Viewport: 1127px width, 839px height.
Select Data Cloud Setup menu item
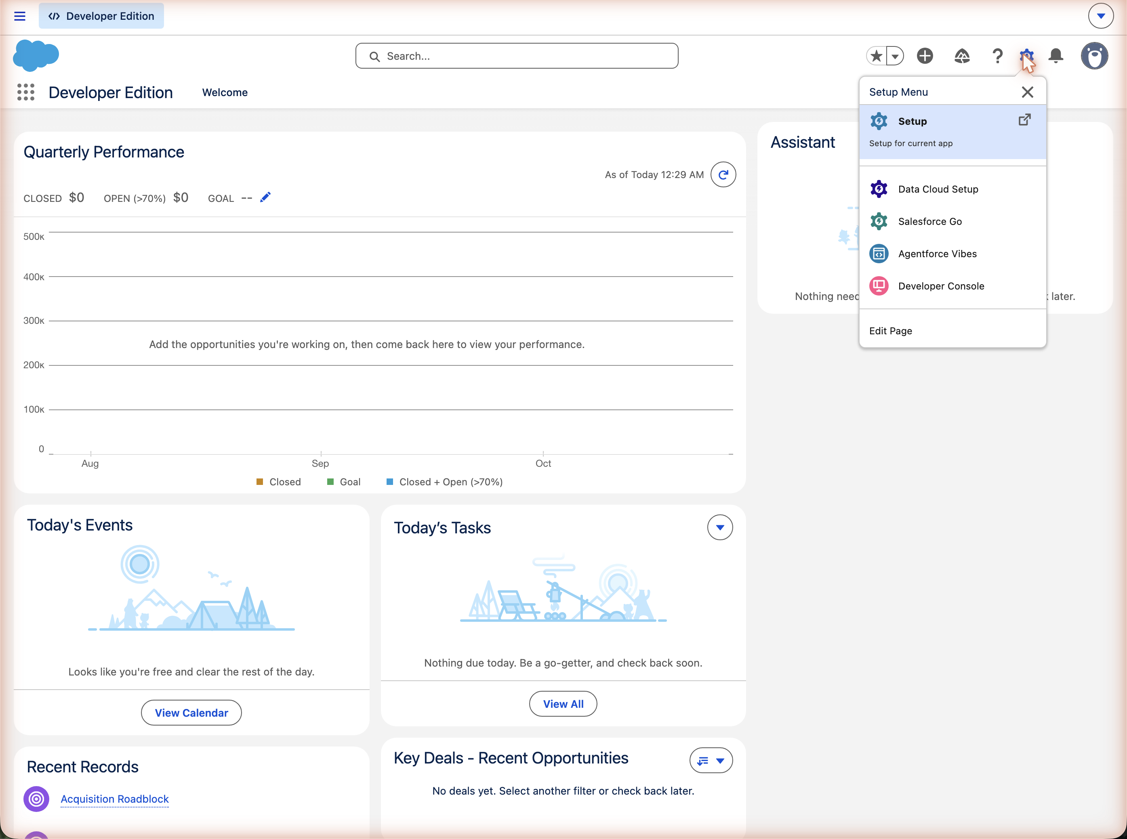click(952, 189)
